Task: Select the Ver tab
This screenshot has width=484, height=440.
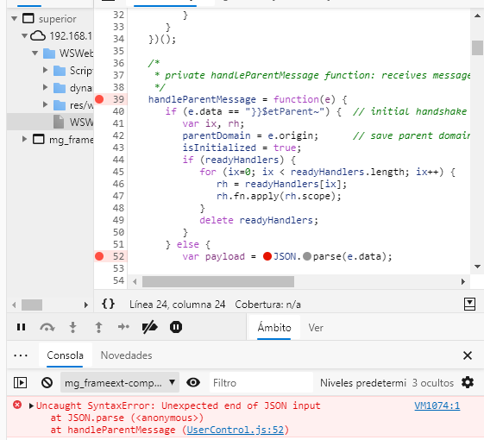Action: [x=316, y=328]
